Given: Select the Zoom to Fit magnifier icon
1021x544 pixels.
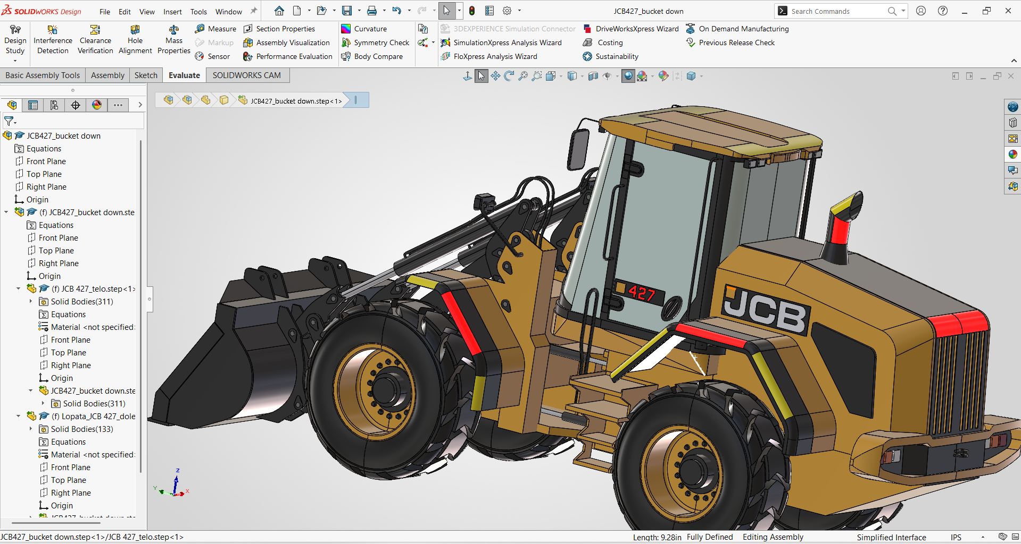Looking at the screenshot, I should click(x=523, y=76).
